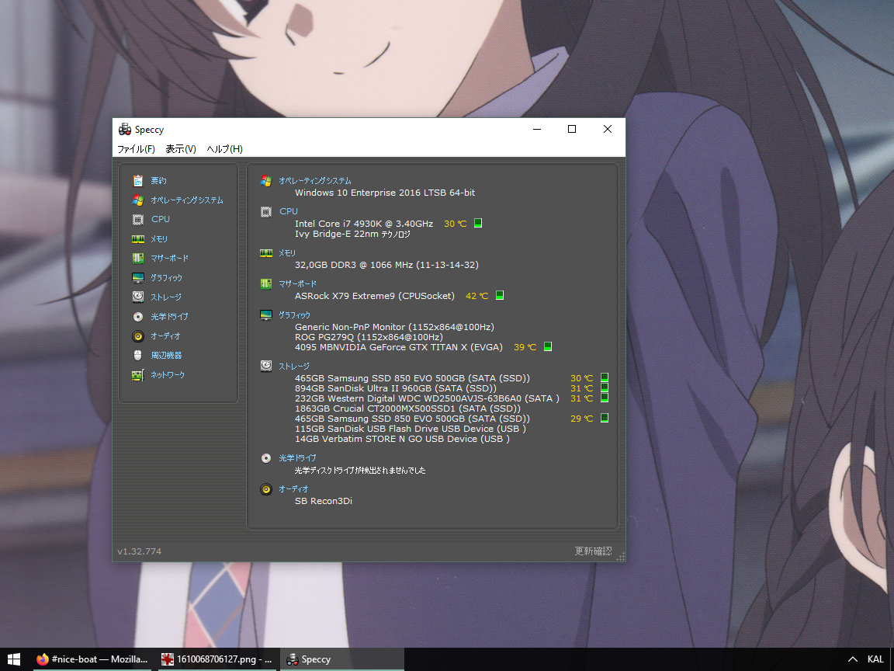Click CPU chip icon in summary panel
Screen dimensions: 894x671
pos(266,212)
